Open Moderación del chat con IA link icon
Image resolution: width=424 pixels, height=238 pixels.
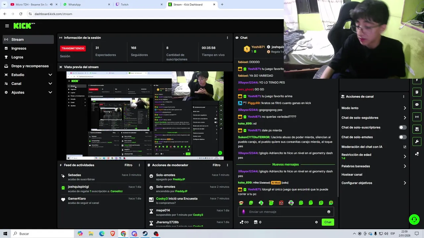tap(405, 147)
